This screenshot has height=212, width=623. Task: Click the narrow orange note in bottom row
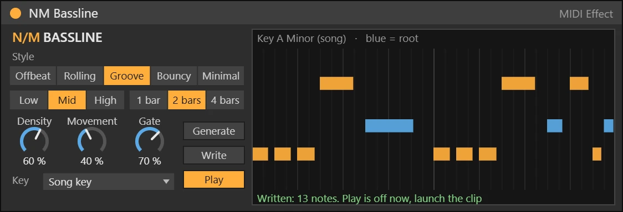point(597,154)
